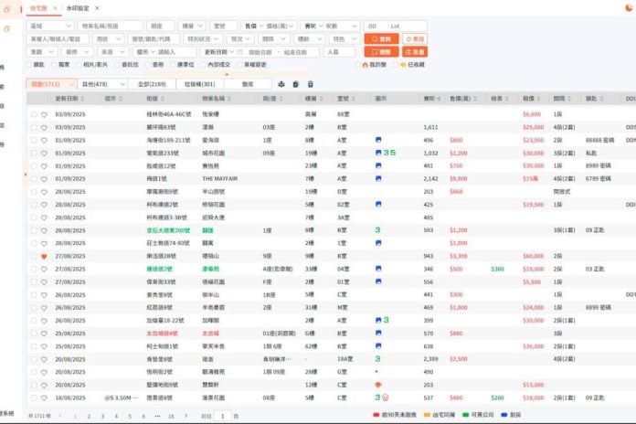Select row checkbox for first 03/09/2025 listing
636x424 pixels.
click(34, 115)
